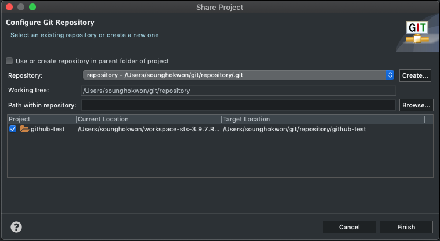Click the GIT wizard banner image
Viewport: 440px width, 241px height.
point(417,32)
